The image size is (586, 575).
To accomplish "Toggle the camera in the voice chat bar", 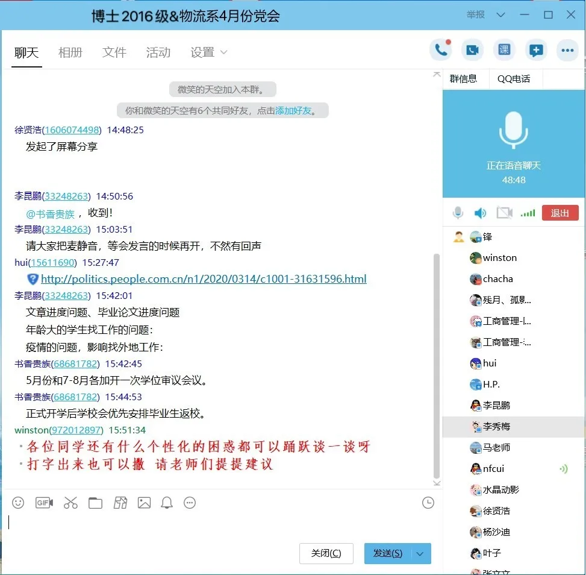I will tap(504, 213).
